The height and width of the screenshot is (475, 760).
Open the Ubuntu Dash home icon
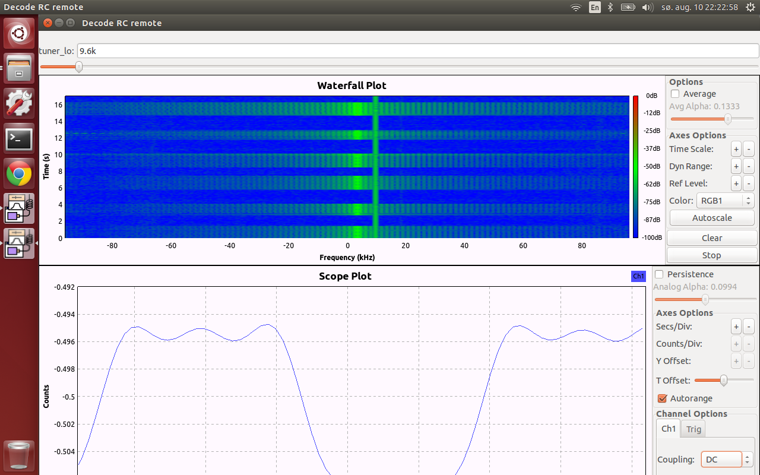(20, 34)
